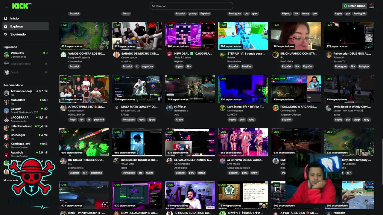Open followed channel Vane9412
The image size is (383, 215).
(25, 55)
